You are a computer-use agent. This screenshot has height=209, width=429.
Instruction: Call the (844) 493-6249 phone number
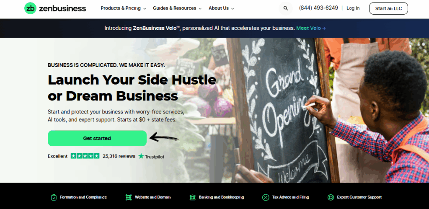tap(318, 8)
